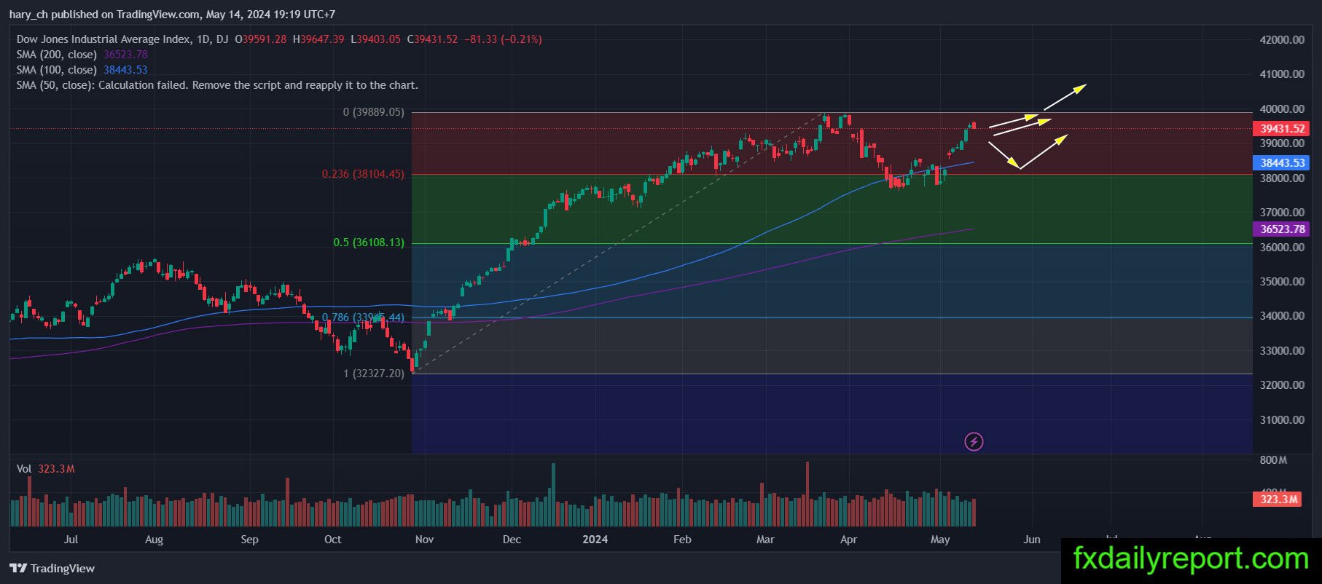
Task: Click 40000.00 on the price axis
Action: coord(1282,108)
